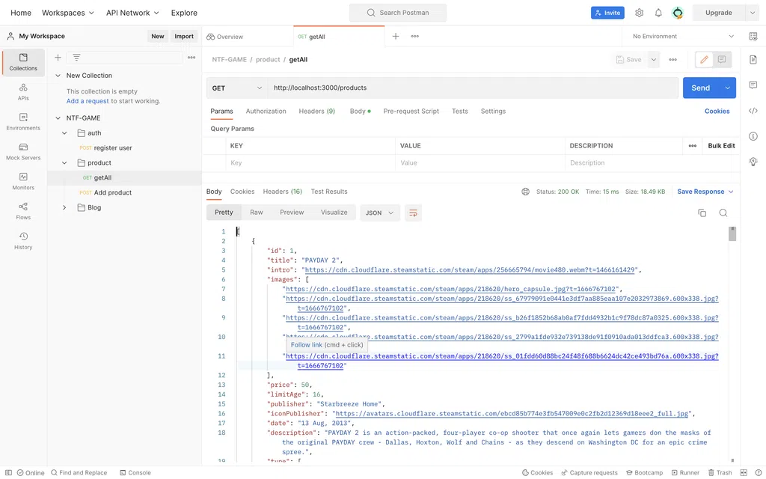Collapse the NTF-GAME collection
The width and height of the screenshot is (766, 479).
pyautogui.click(x=58, y=118)
